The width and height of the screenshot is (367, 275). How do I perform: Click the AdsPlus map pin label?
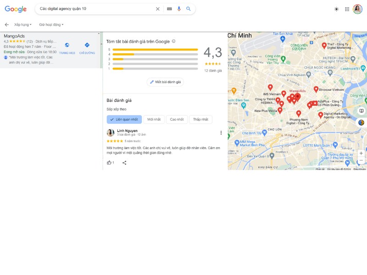330,103
